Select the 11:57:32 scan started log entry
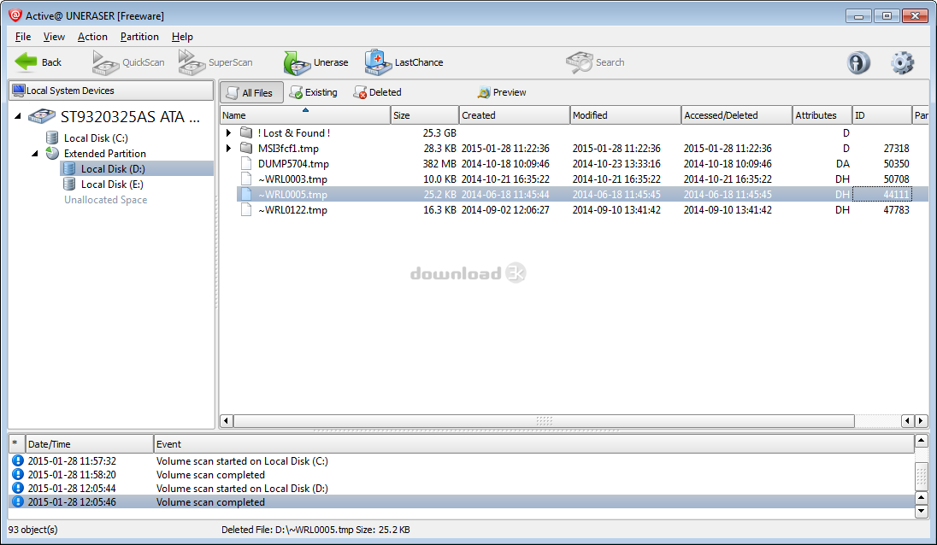 462,460
